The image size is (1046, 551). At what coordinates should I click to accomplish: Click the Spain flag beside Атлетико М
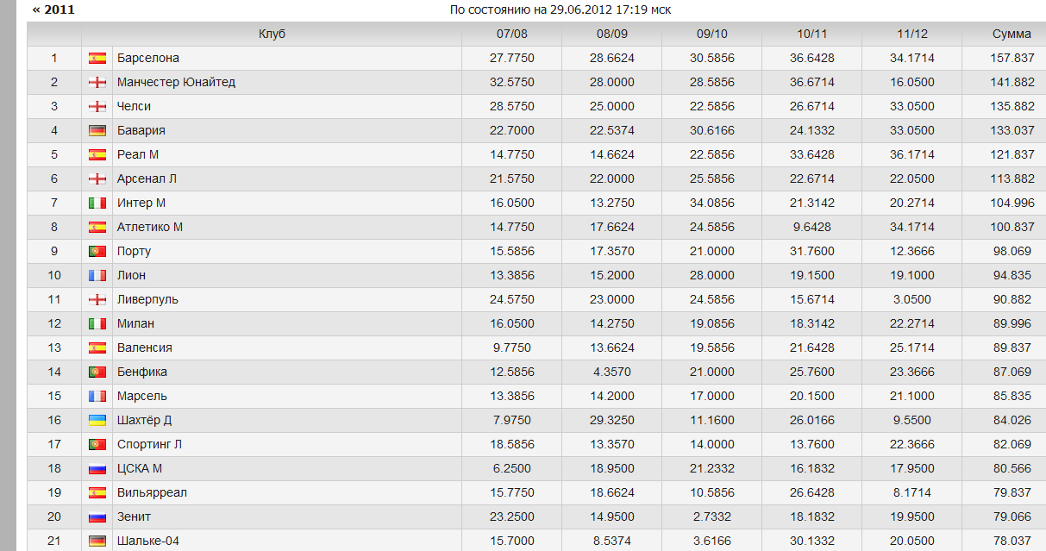pos(97,228)
